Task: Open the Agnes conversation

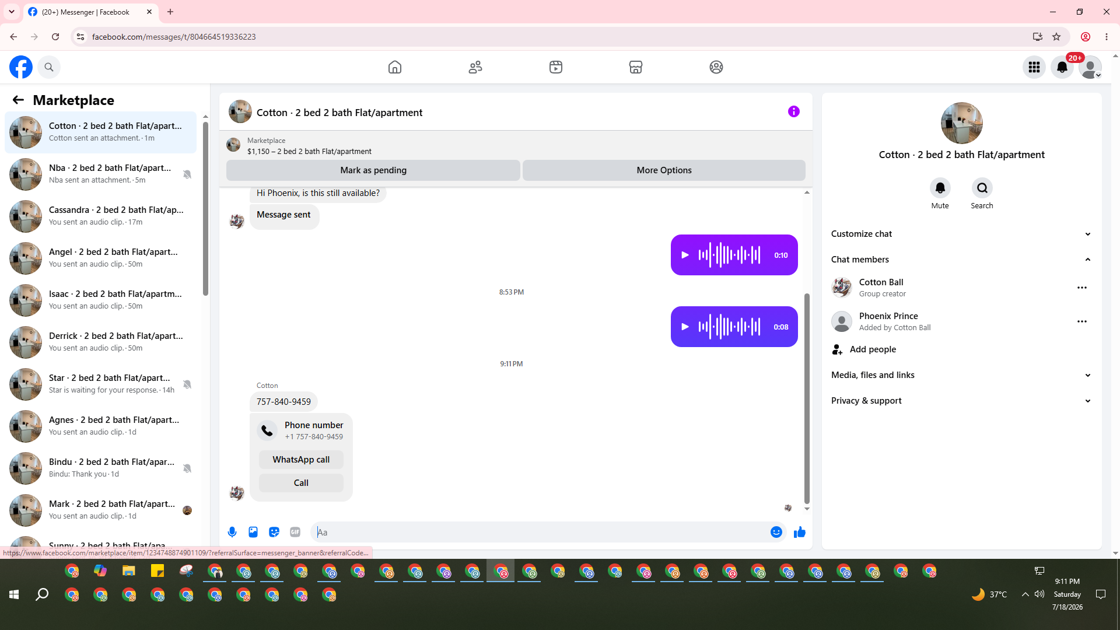Action: click(x=100, y=426)
